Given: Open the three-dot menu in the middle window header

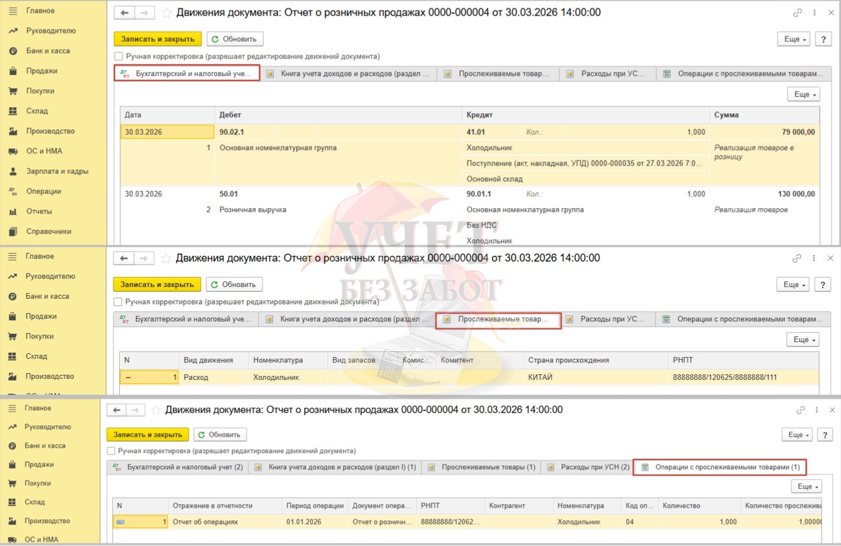Looking at the screenshot, I should pos(813,258).
